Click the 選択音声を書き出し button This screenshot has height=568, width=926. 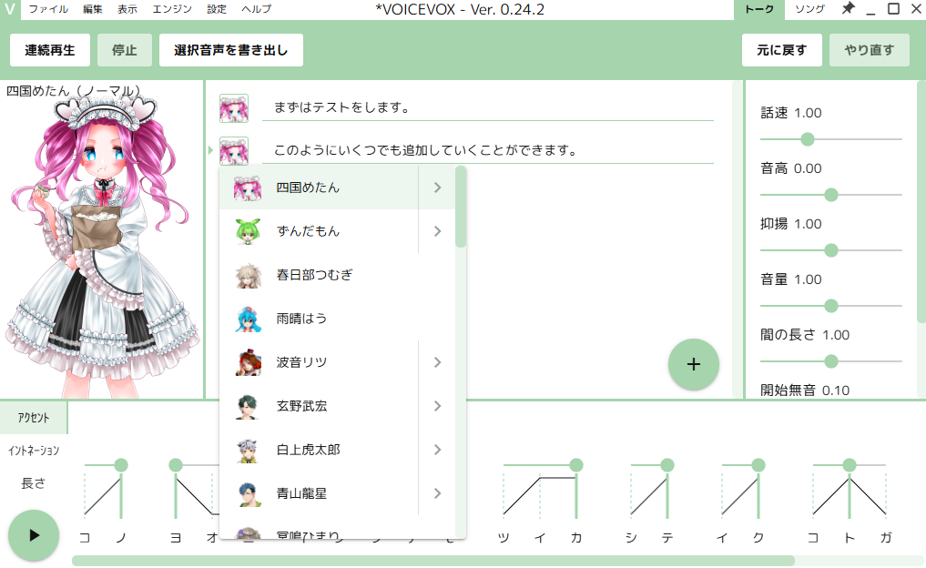[231, 50]
